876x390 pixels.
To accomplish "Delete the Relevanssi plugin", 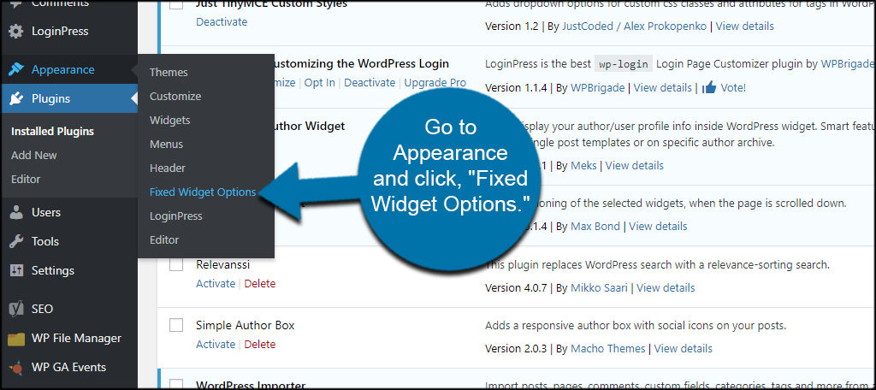I will coord(260,284).
